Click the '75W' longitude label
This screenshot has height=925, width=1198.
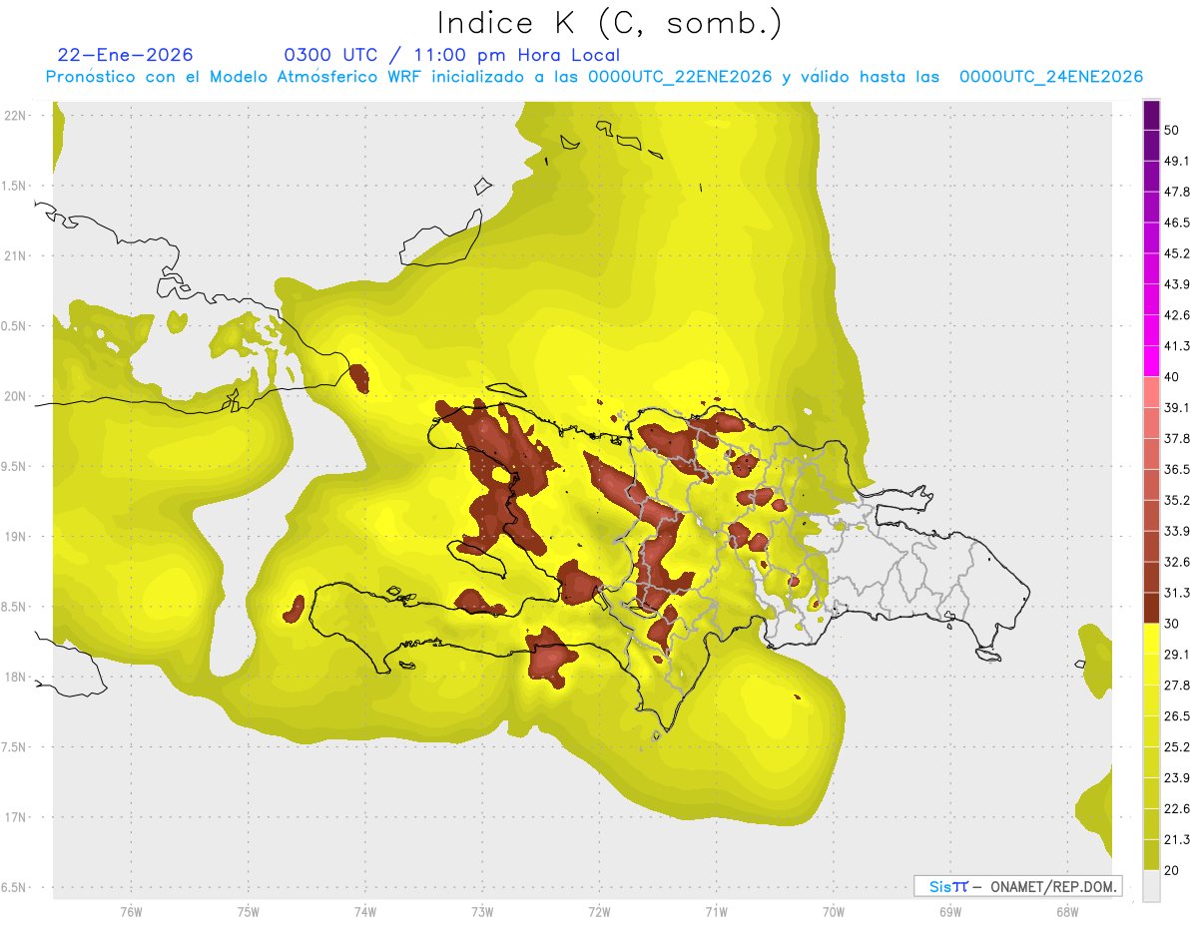pyautogui.click(x=248, y=913)
